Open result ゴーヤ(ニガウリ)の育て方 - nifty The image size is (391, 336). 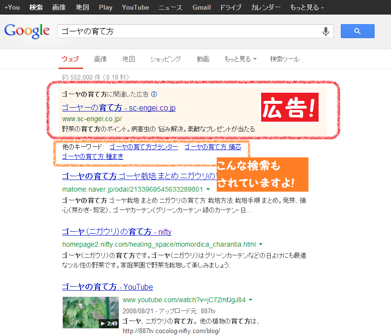click(117, 232)
